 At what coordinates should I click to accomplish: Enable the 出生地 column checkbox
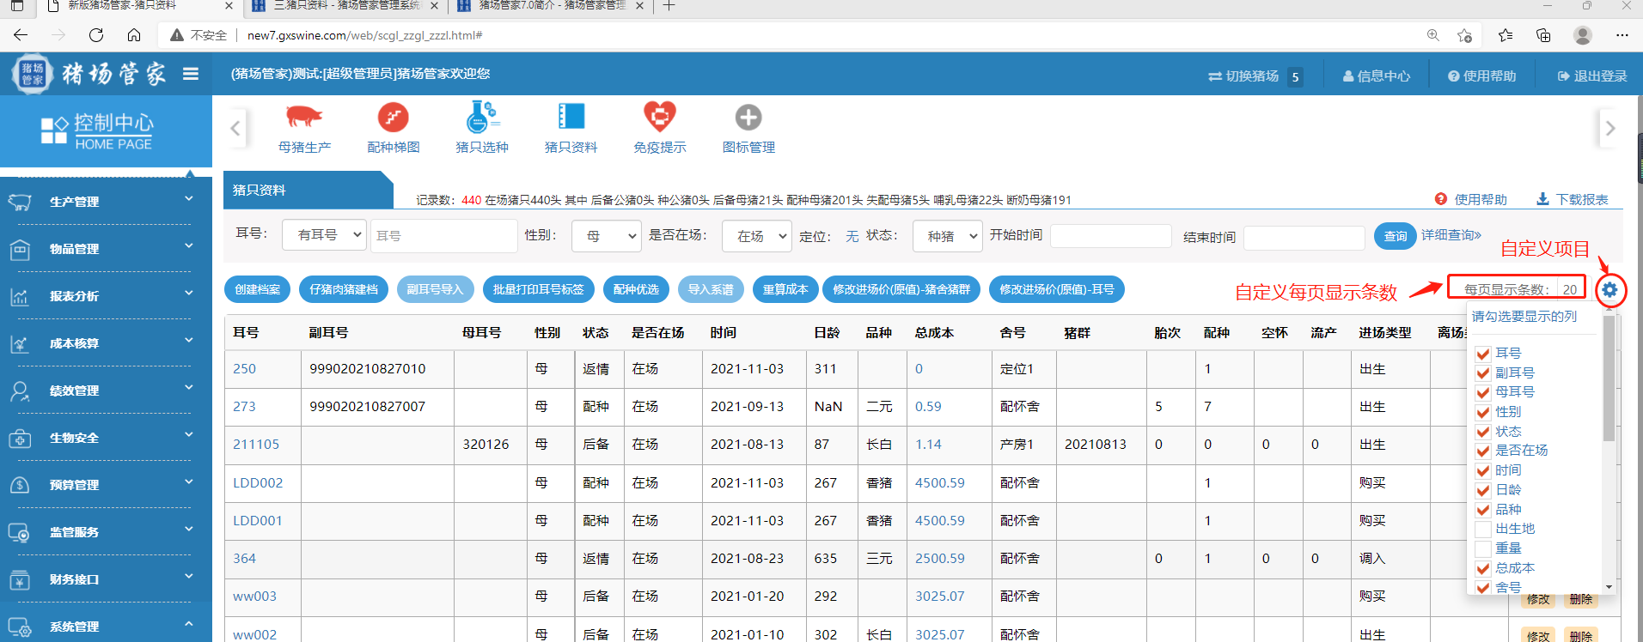[1482, 530]
